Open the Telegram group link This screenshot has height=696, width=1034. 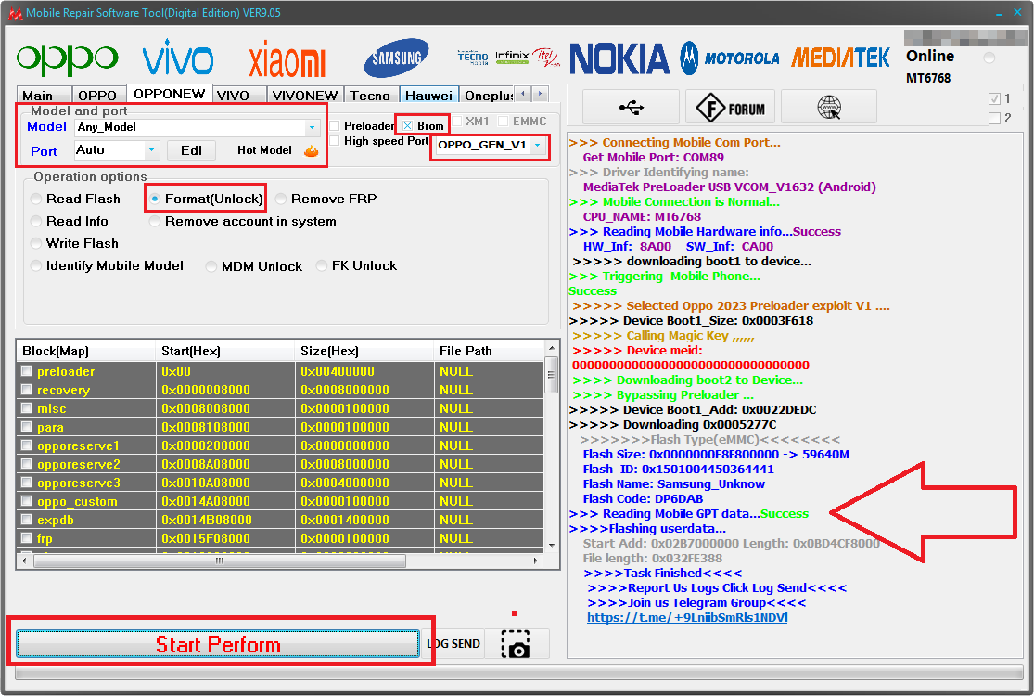(687, 617)
